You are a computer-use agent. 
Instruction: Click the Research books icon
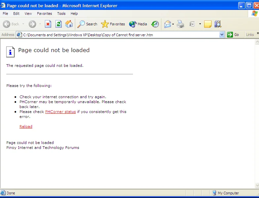[218, 24]
